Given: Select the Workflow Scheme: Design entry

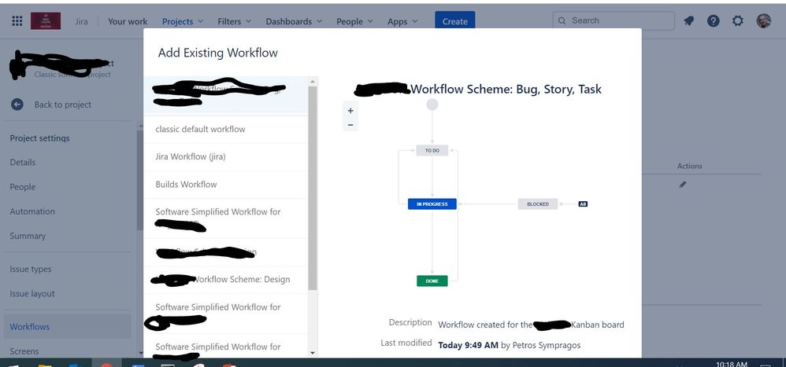Looking at the screenshot, I should (x=225, y=280).
